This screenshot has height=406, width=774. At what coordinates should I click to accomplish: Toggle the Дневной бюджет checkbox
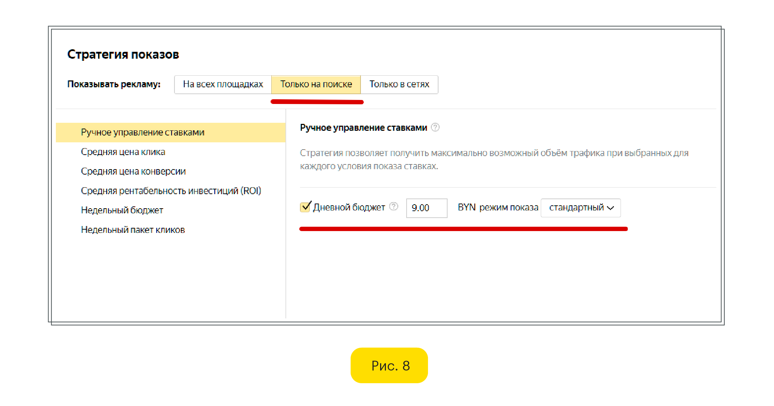pos(305,207)
